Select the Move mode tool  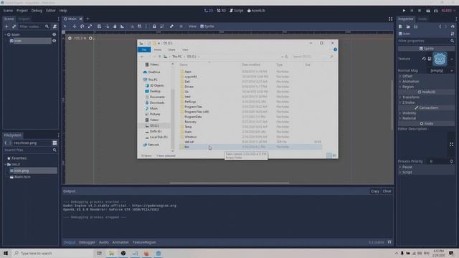coord(75,27)
